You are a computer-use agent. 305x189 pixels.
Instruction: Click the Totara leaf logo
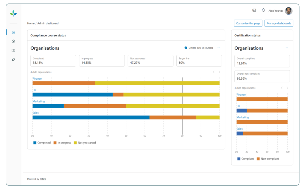coord(13,13)
